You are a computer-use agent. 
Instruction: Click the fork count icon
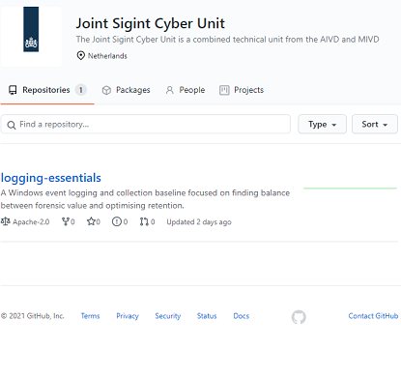pos(66,221)
